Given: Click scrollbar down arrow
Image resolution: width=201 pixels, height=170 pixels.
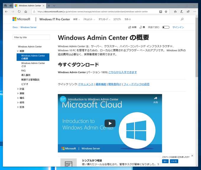Looking at the screenshot, I should [x=197, y=165].
